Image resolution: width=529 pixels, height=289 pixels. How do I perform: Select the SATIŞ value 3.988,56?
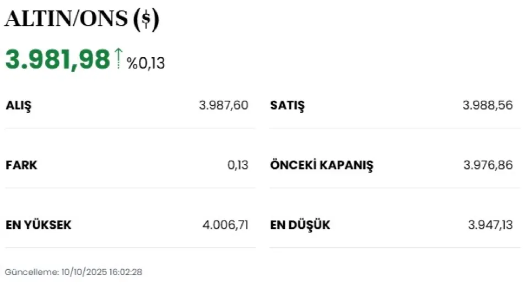488,105
